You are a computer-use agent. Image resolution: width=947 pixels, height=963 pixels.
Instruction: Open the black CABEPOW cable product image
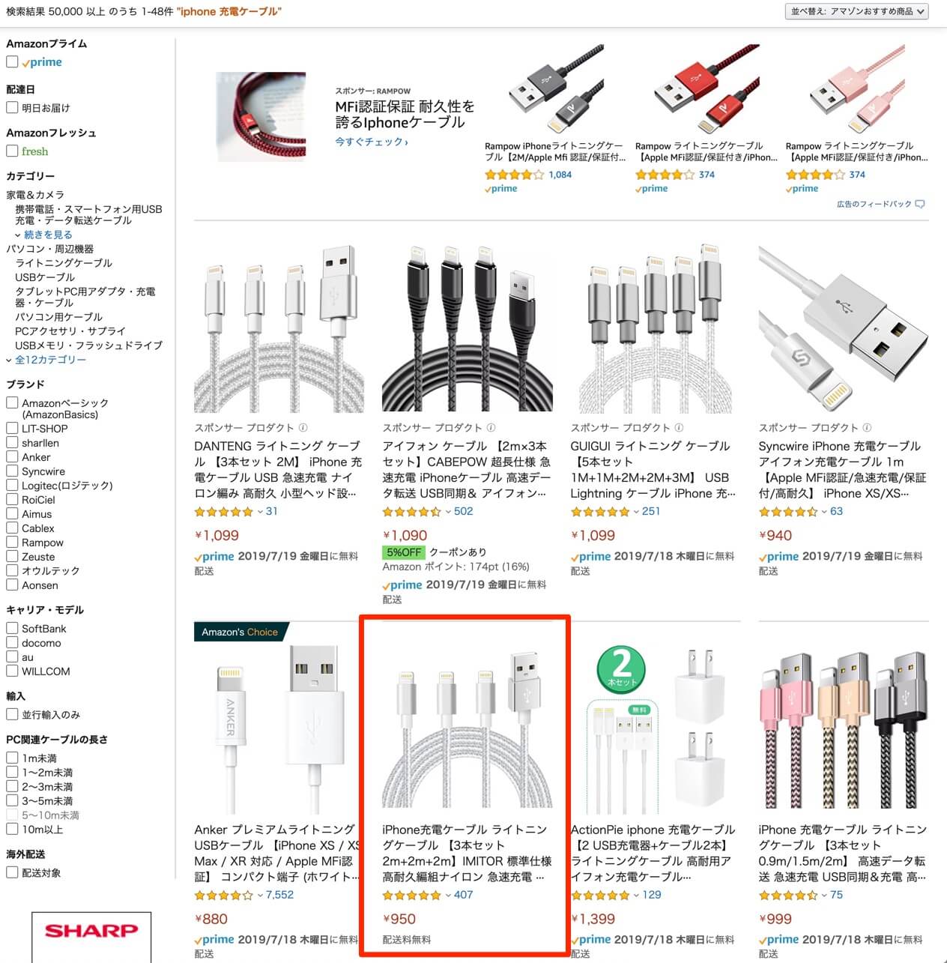click(468, 328)
